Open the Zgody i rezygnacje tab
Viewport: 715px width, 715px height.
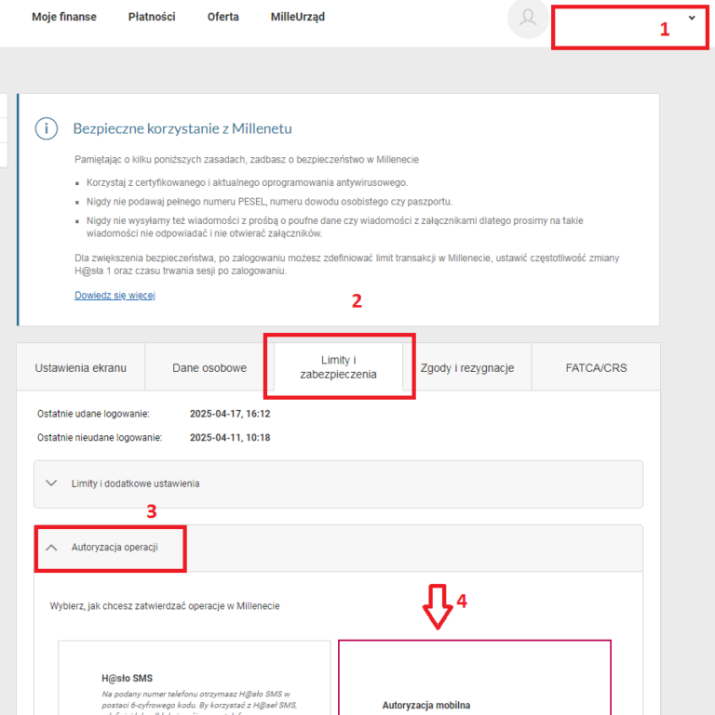point(467,367)
